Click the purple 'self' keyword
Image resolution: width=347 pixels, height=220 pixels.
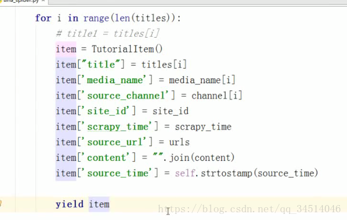pos(185,173)
